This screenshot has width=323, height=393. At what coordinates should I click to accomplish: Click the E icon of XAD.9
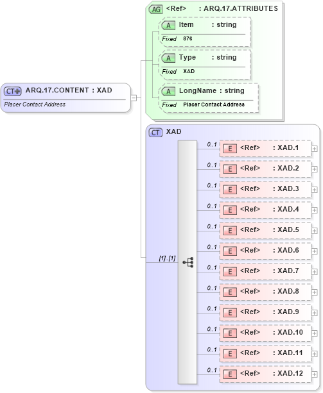coord(230,313)
